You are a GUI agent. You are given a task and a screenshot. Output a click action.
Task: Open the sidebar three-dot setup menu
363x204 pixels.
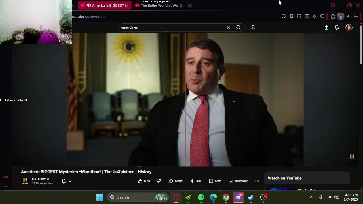coord(6,186)
